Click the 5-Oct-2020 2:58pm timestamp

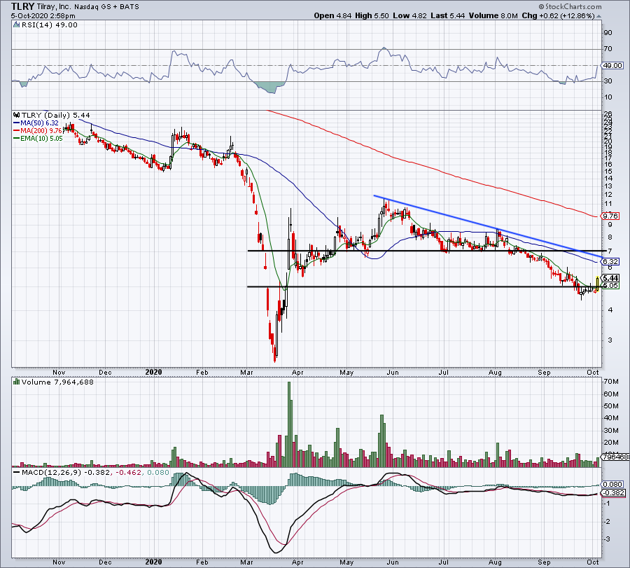click(34, 15)
